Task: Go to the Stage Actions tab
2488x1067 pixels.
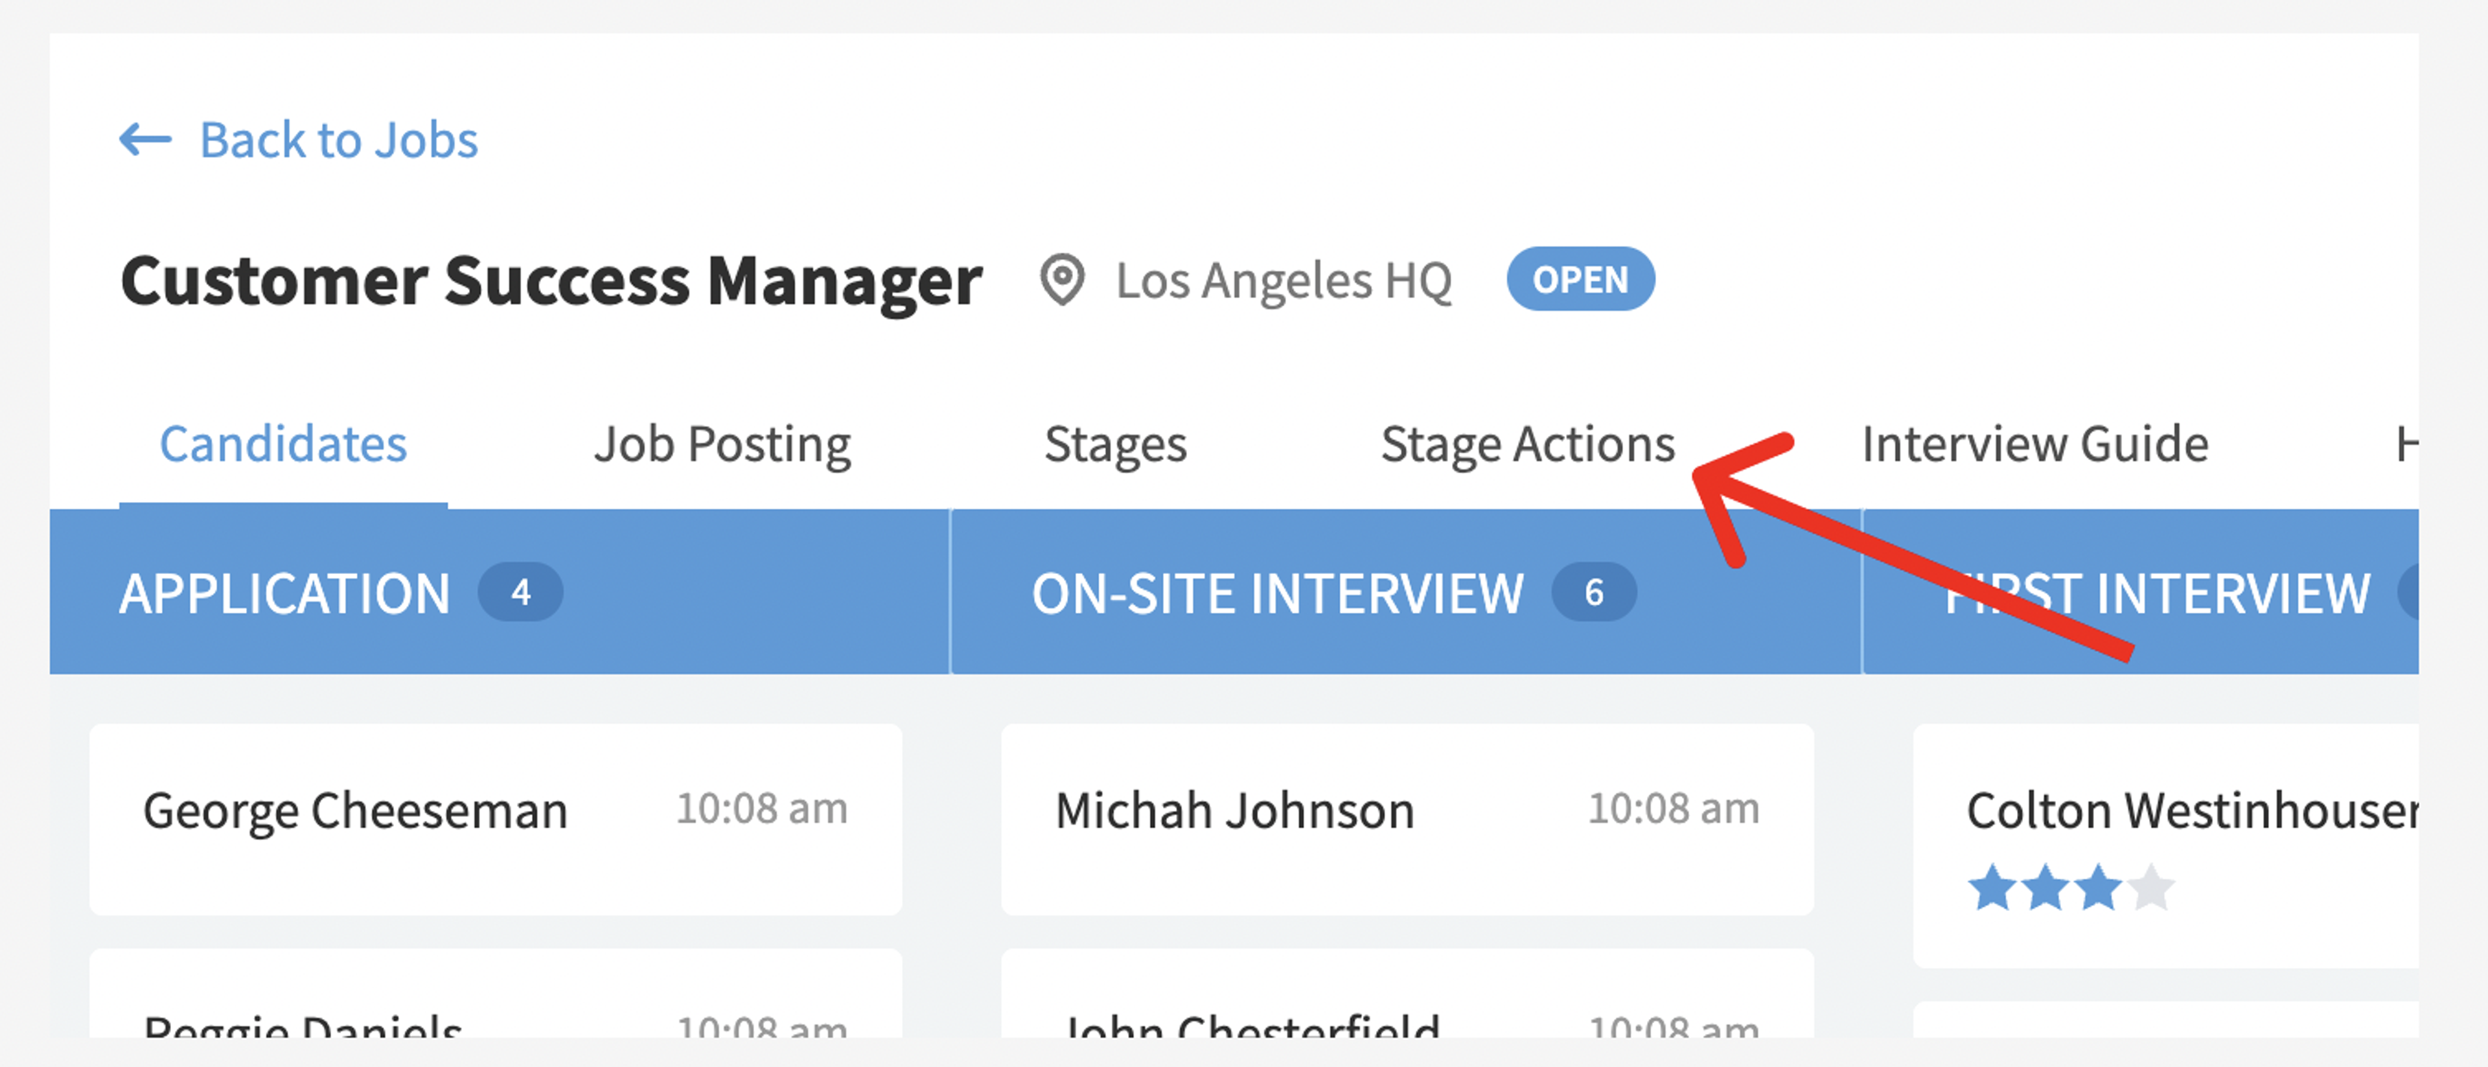Action: (1527, 445)
